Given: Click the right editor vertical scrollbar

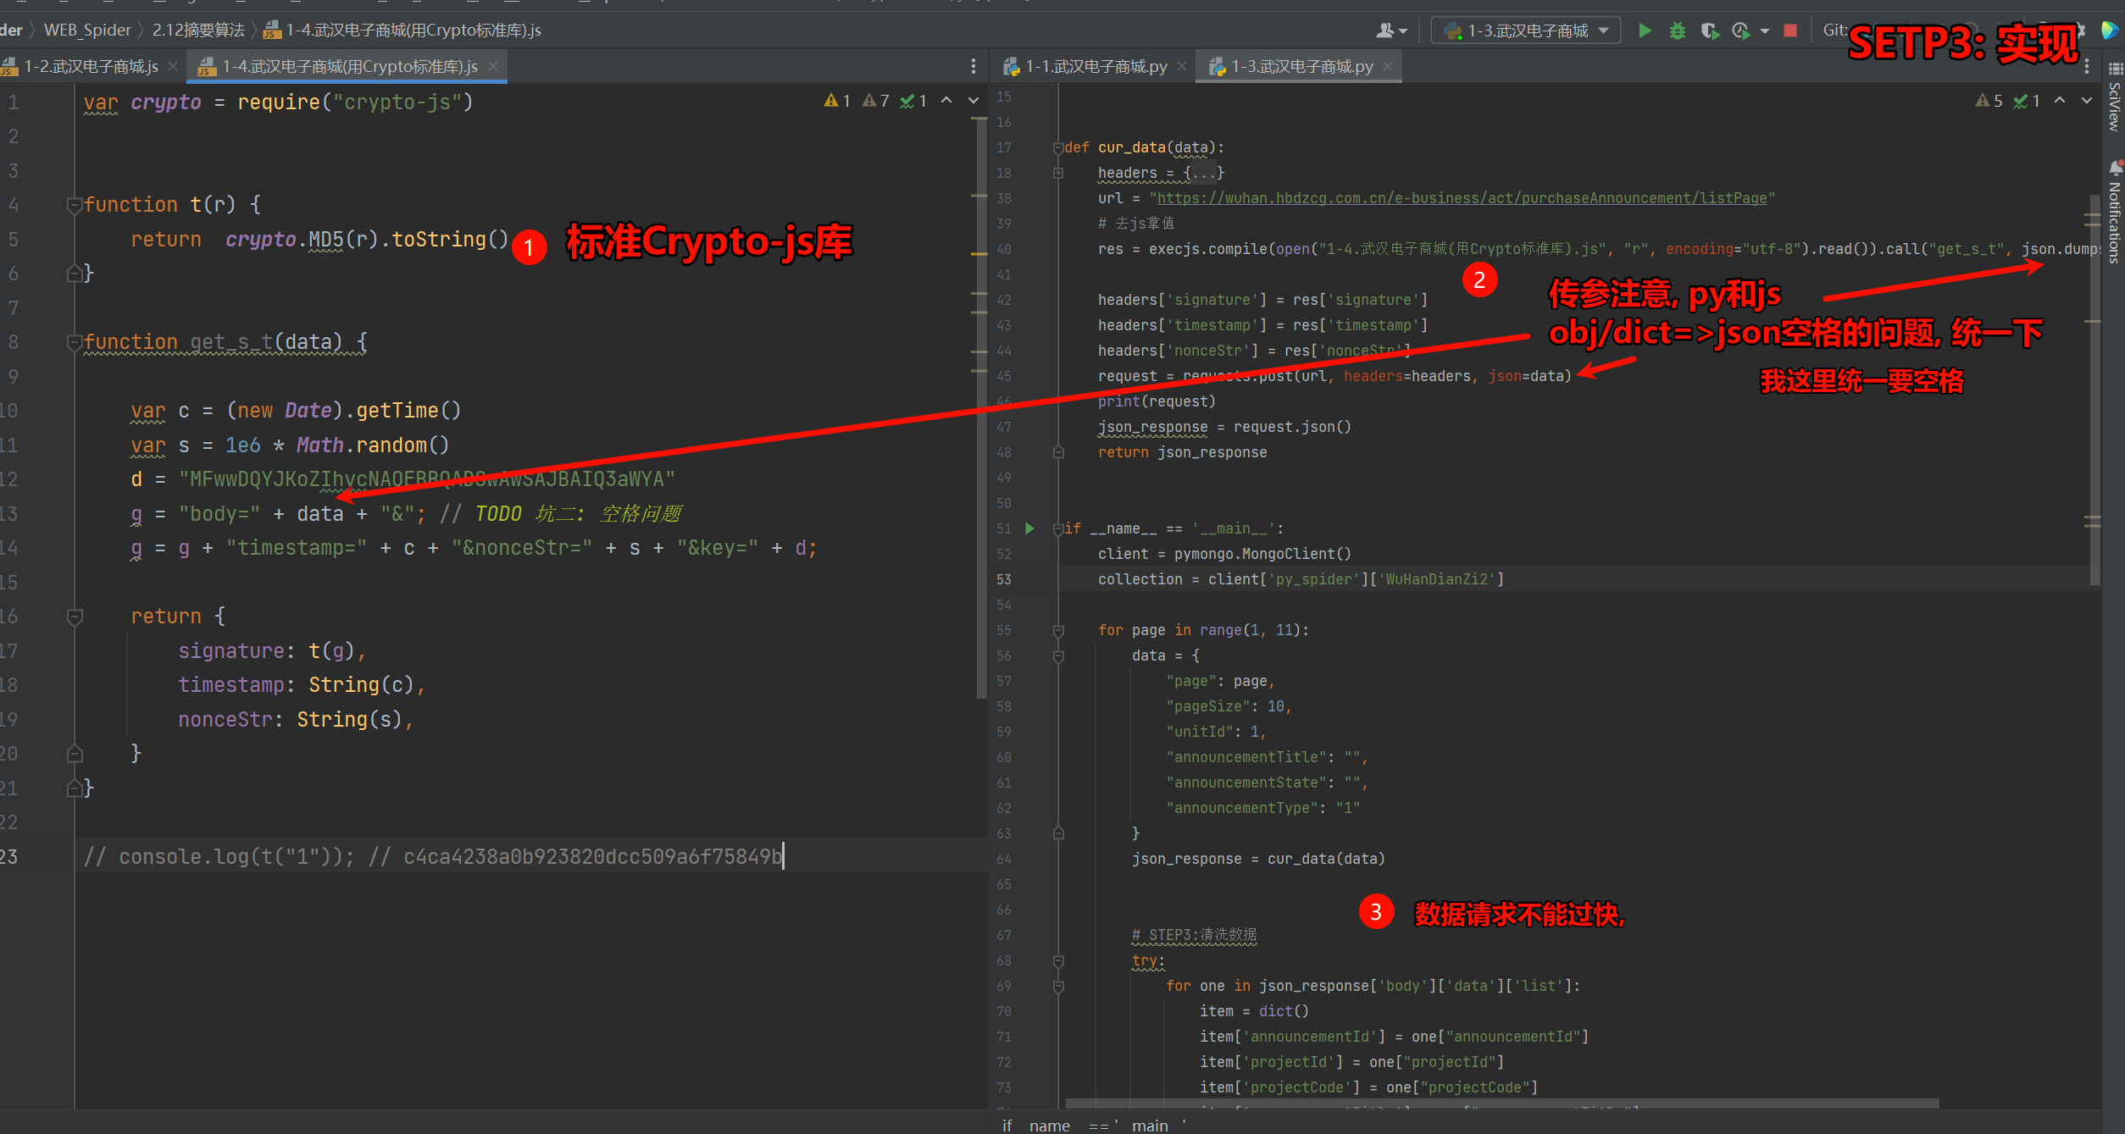Looking at the screenshot, I should coord(2094,390).
